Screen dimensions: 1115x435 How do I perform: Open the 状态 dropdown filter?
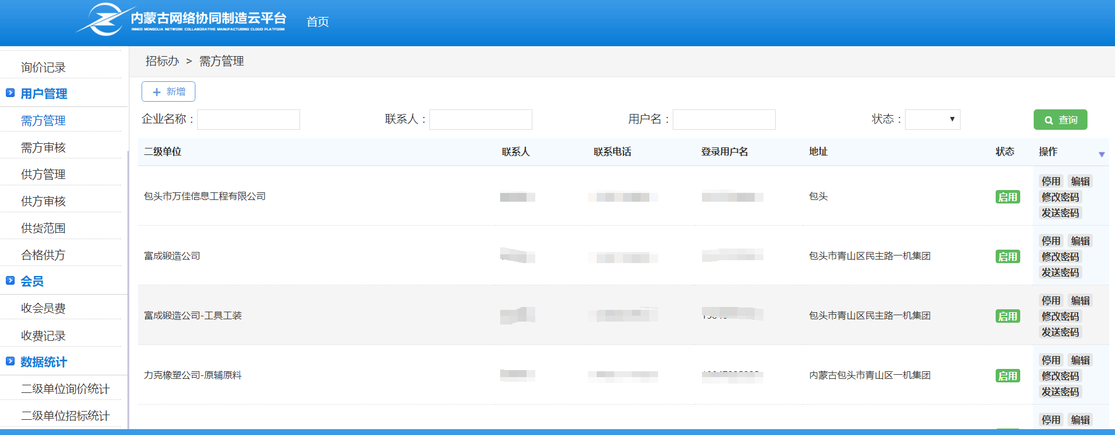coord(932,120)
